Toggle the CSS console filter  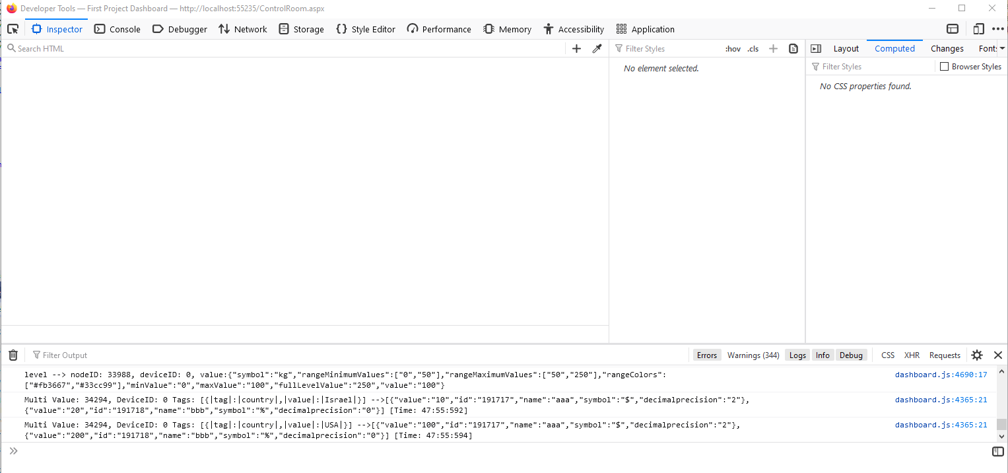tap(888, 355)
